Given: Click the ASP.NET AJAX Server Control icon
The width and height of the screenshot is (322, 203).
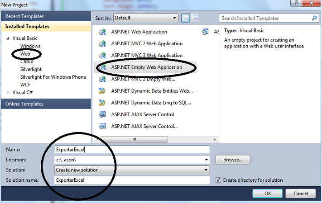Looking at the screenshot, I should (x=102, y=114).
